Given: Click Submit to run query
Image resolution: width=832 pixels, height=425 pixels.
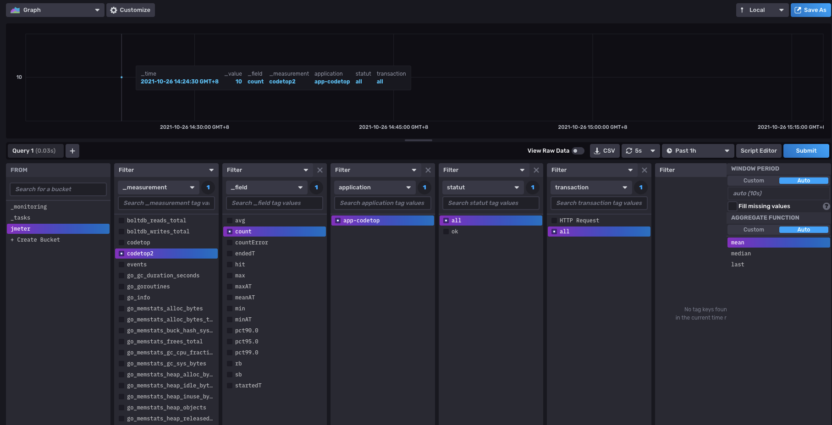Looking at the screenshot, I should tap(806, 151).
